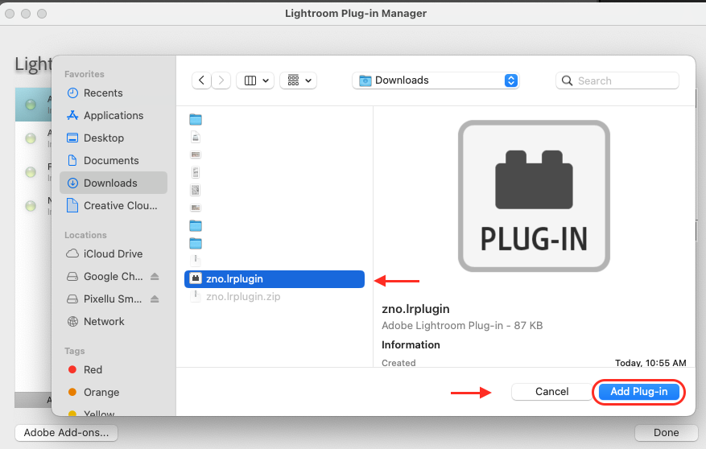Click Adobe Add-ons in Plug-in Manager
Viewport: 706px width, 449px height.
click(x=66, y=433)
